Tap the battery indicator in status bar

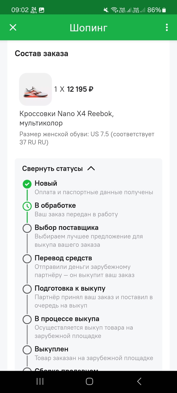pyautogui.click(x=164, y=10)
